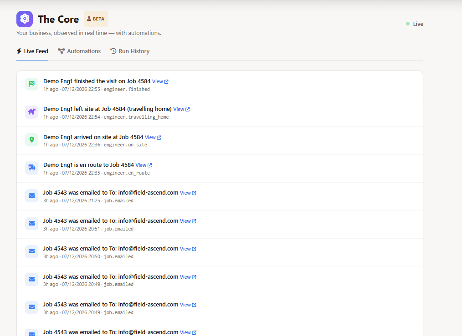Select 'Demo Eng1 is en route to Job 4584'
Screen dimensions: 462x336
coord(89,165)
